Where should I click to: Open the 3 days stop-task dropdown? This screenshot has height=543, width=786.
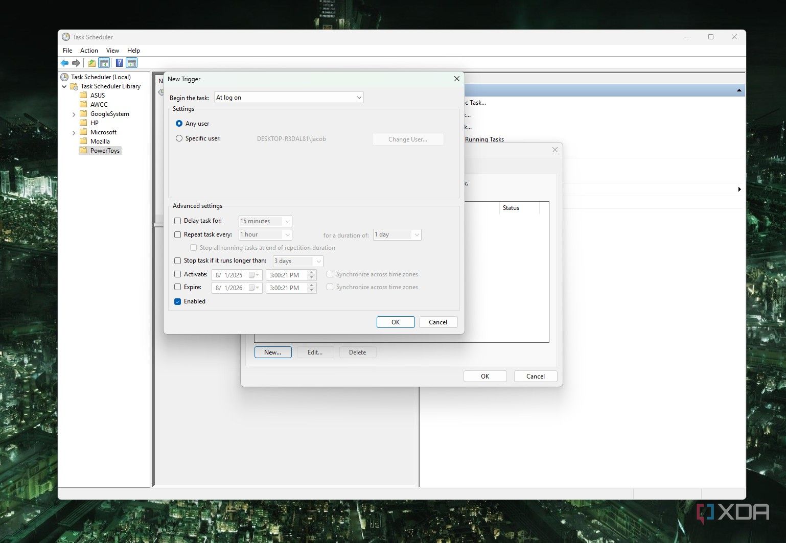298,261
